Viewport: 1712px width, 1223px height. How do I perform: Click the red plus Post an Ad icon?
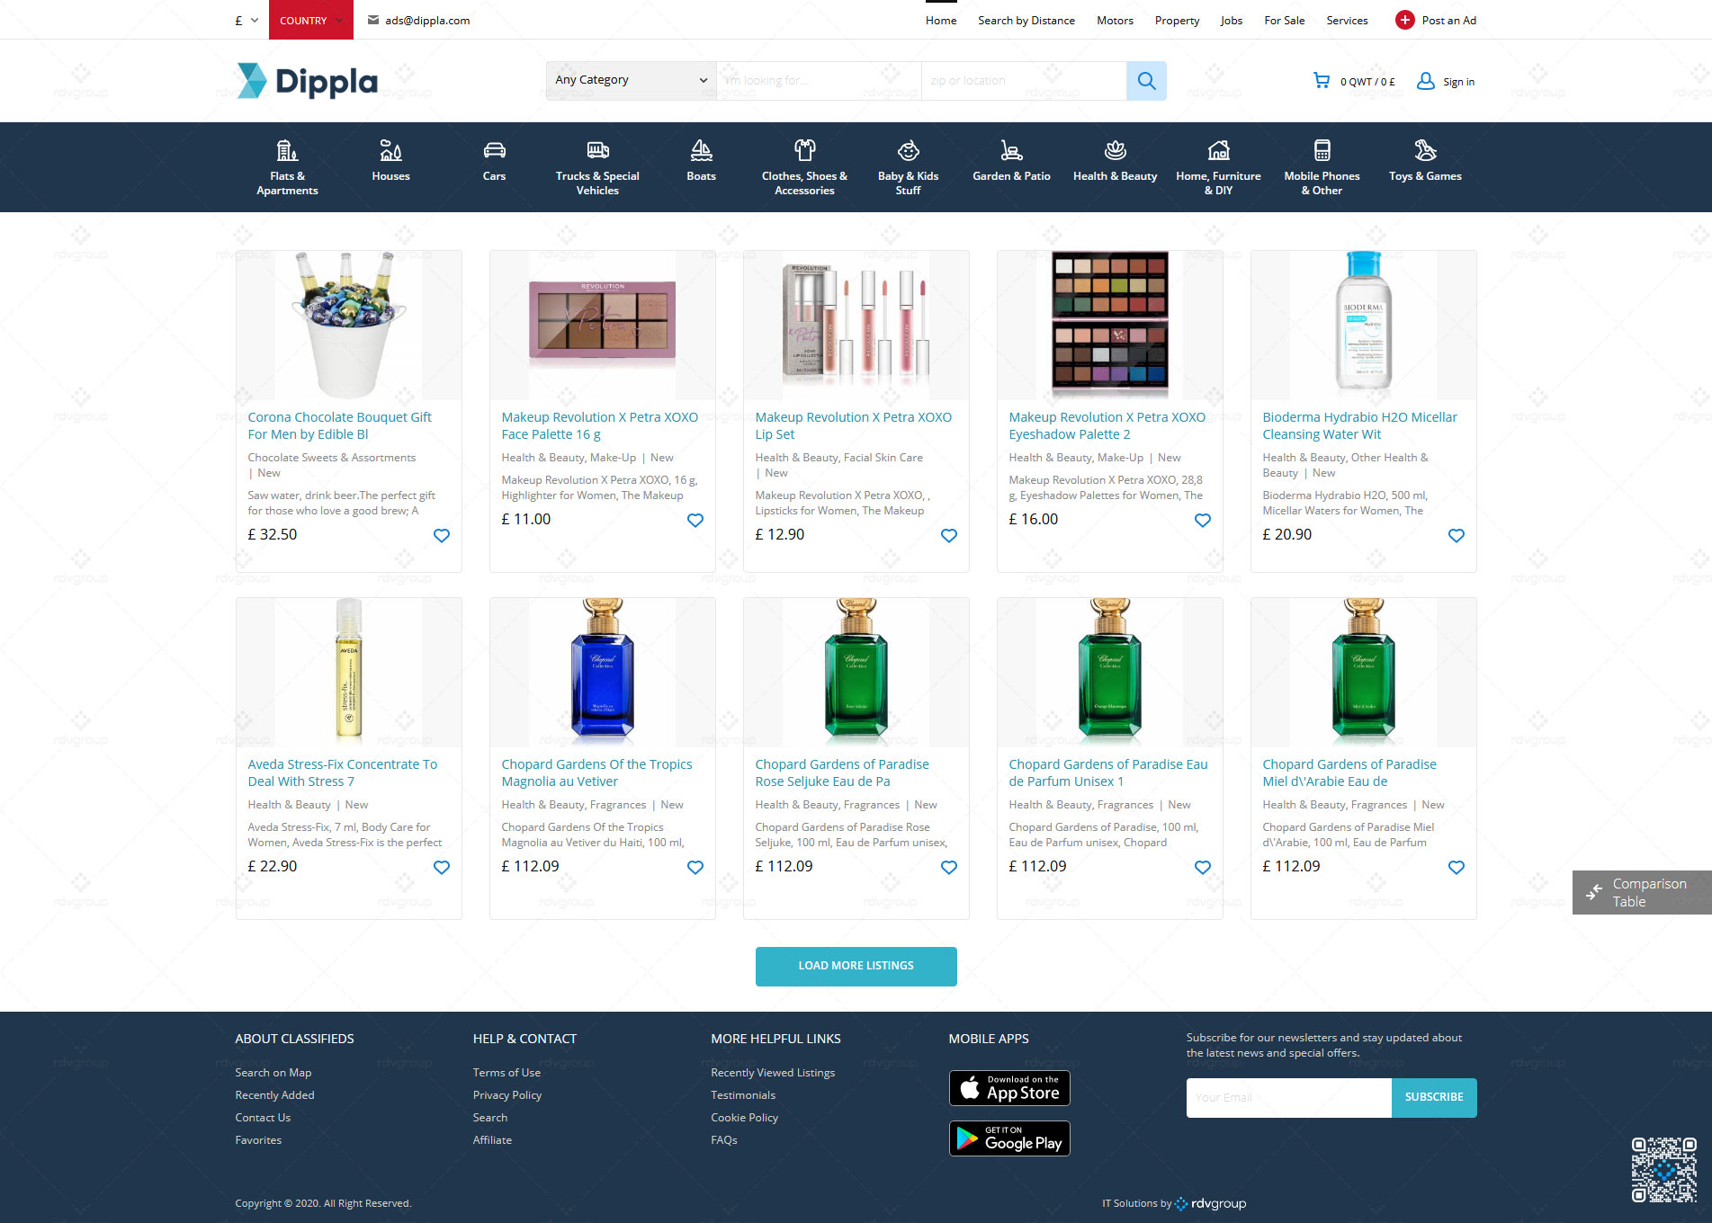coord(1404,20)
